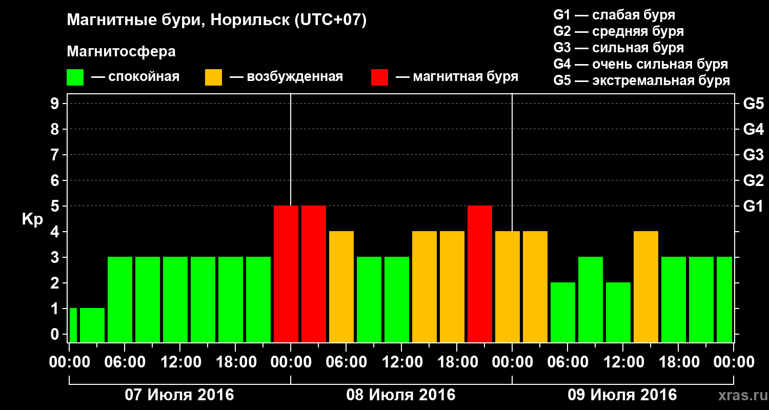769x410 pixels.
Task: Click the 'Магнитосфера' heading
Action: [122, 52]
